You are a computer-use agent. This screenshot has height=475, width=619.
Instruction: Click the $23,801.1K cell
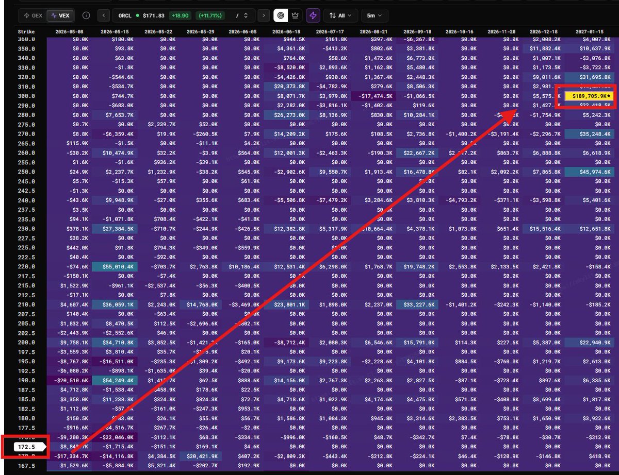pyautogui.click(x=286, y=304)
